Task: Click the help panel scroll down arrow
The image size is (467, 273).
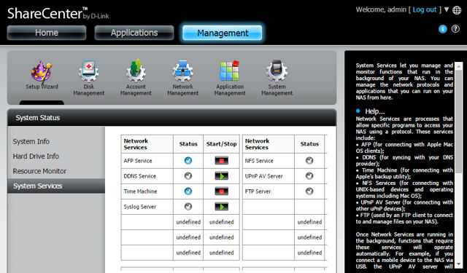Action: point(459,265)
